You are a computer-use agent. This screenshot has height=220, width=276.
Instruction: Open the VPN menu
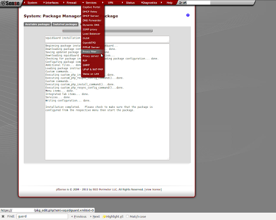[110, 3]
